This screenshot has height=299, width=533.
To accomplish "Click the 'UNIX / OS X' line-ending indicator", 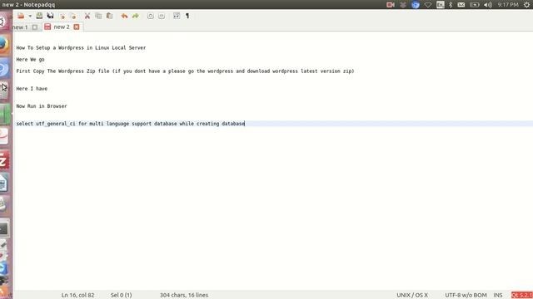I will point(412,295).
